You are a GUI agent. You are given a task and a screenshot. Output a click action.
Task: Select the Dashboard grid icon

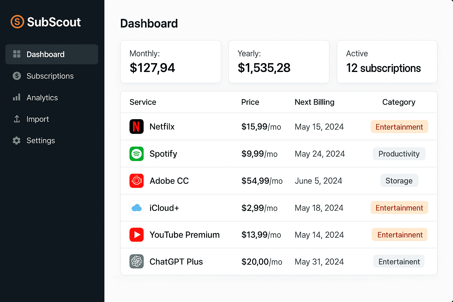point(17,54)
